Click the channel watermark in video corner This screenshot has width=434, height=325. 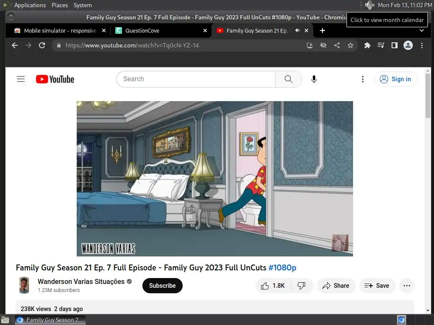point(340,242)
